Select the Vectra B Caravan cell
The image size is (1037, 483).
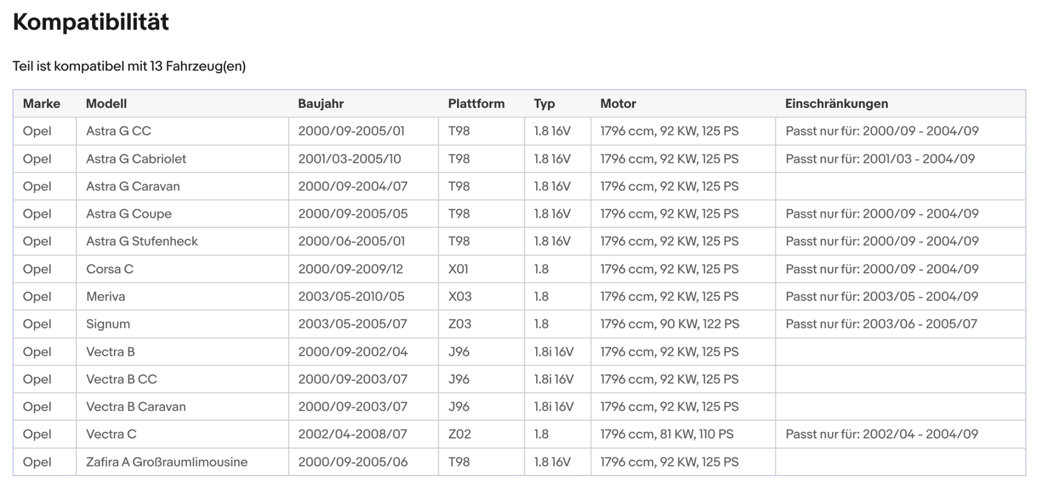coord(136,407)
